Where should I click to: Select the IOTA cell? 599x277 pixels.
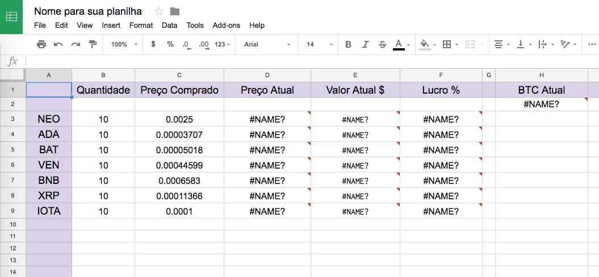(x=49, y=211)
